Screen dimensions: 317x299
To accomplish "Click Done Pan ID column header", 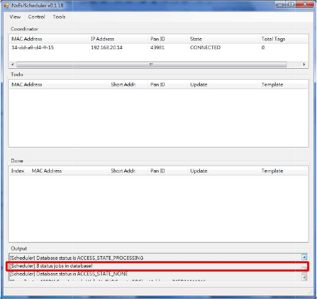I will (168, 171).
